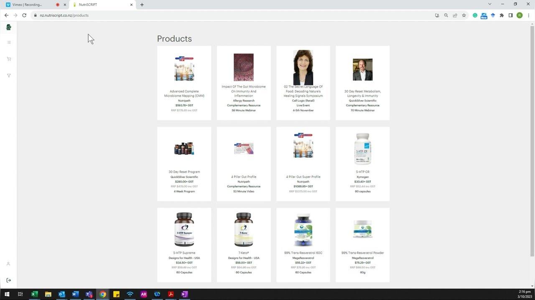
Task: Toggle the browser side panel icon
Action: (510, 15)
